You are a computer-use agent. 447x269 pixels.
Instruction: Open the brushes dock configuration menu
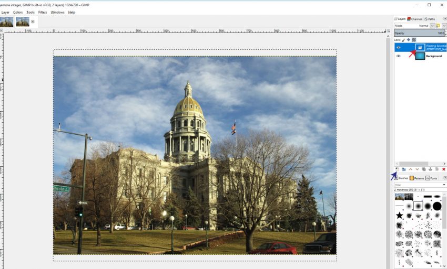tap(445, 178)
